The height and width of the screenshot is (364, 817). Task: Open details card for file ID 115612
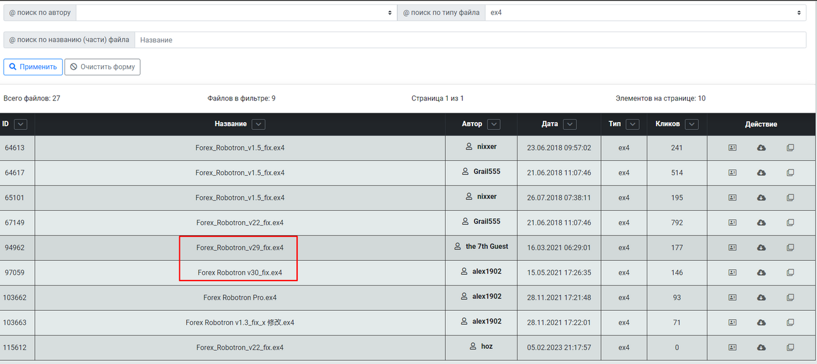[x=732, y=348]
